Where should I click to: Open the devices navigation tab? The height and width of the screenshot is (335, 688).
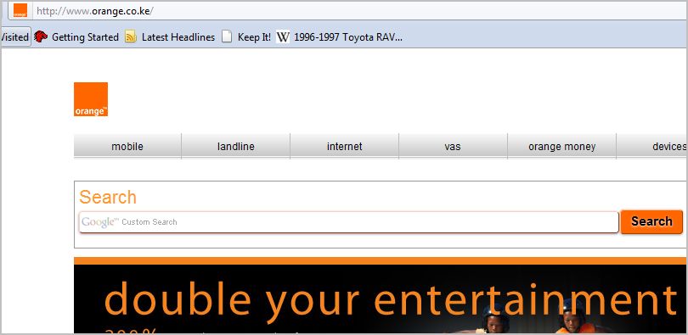point(652,146)
